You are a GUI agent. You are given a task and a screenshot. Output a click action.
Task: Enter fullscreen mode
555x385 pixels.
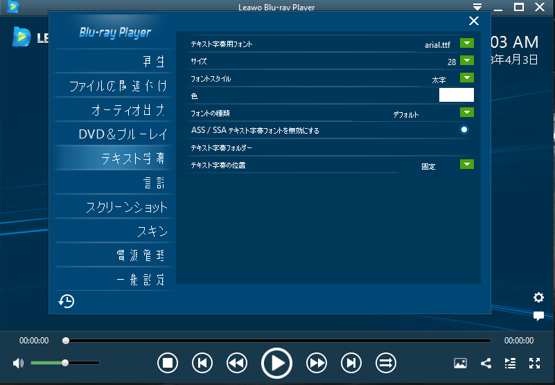click(x=534, y=363)
